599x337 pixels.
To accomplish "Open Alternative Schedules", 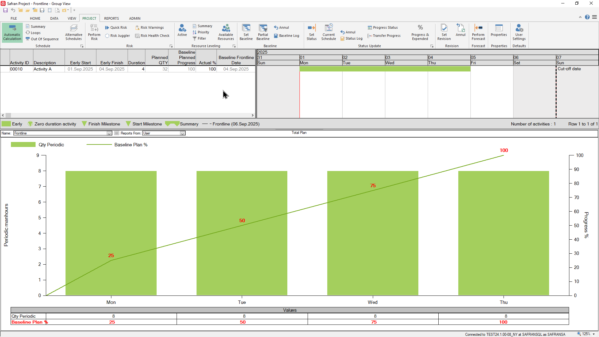I will pos(74,32).
